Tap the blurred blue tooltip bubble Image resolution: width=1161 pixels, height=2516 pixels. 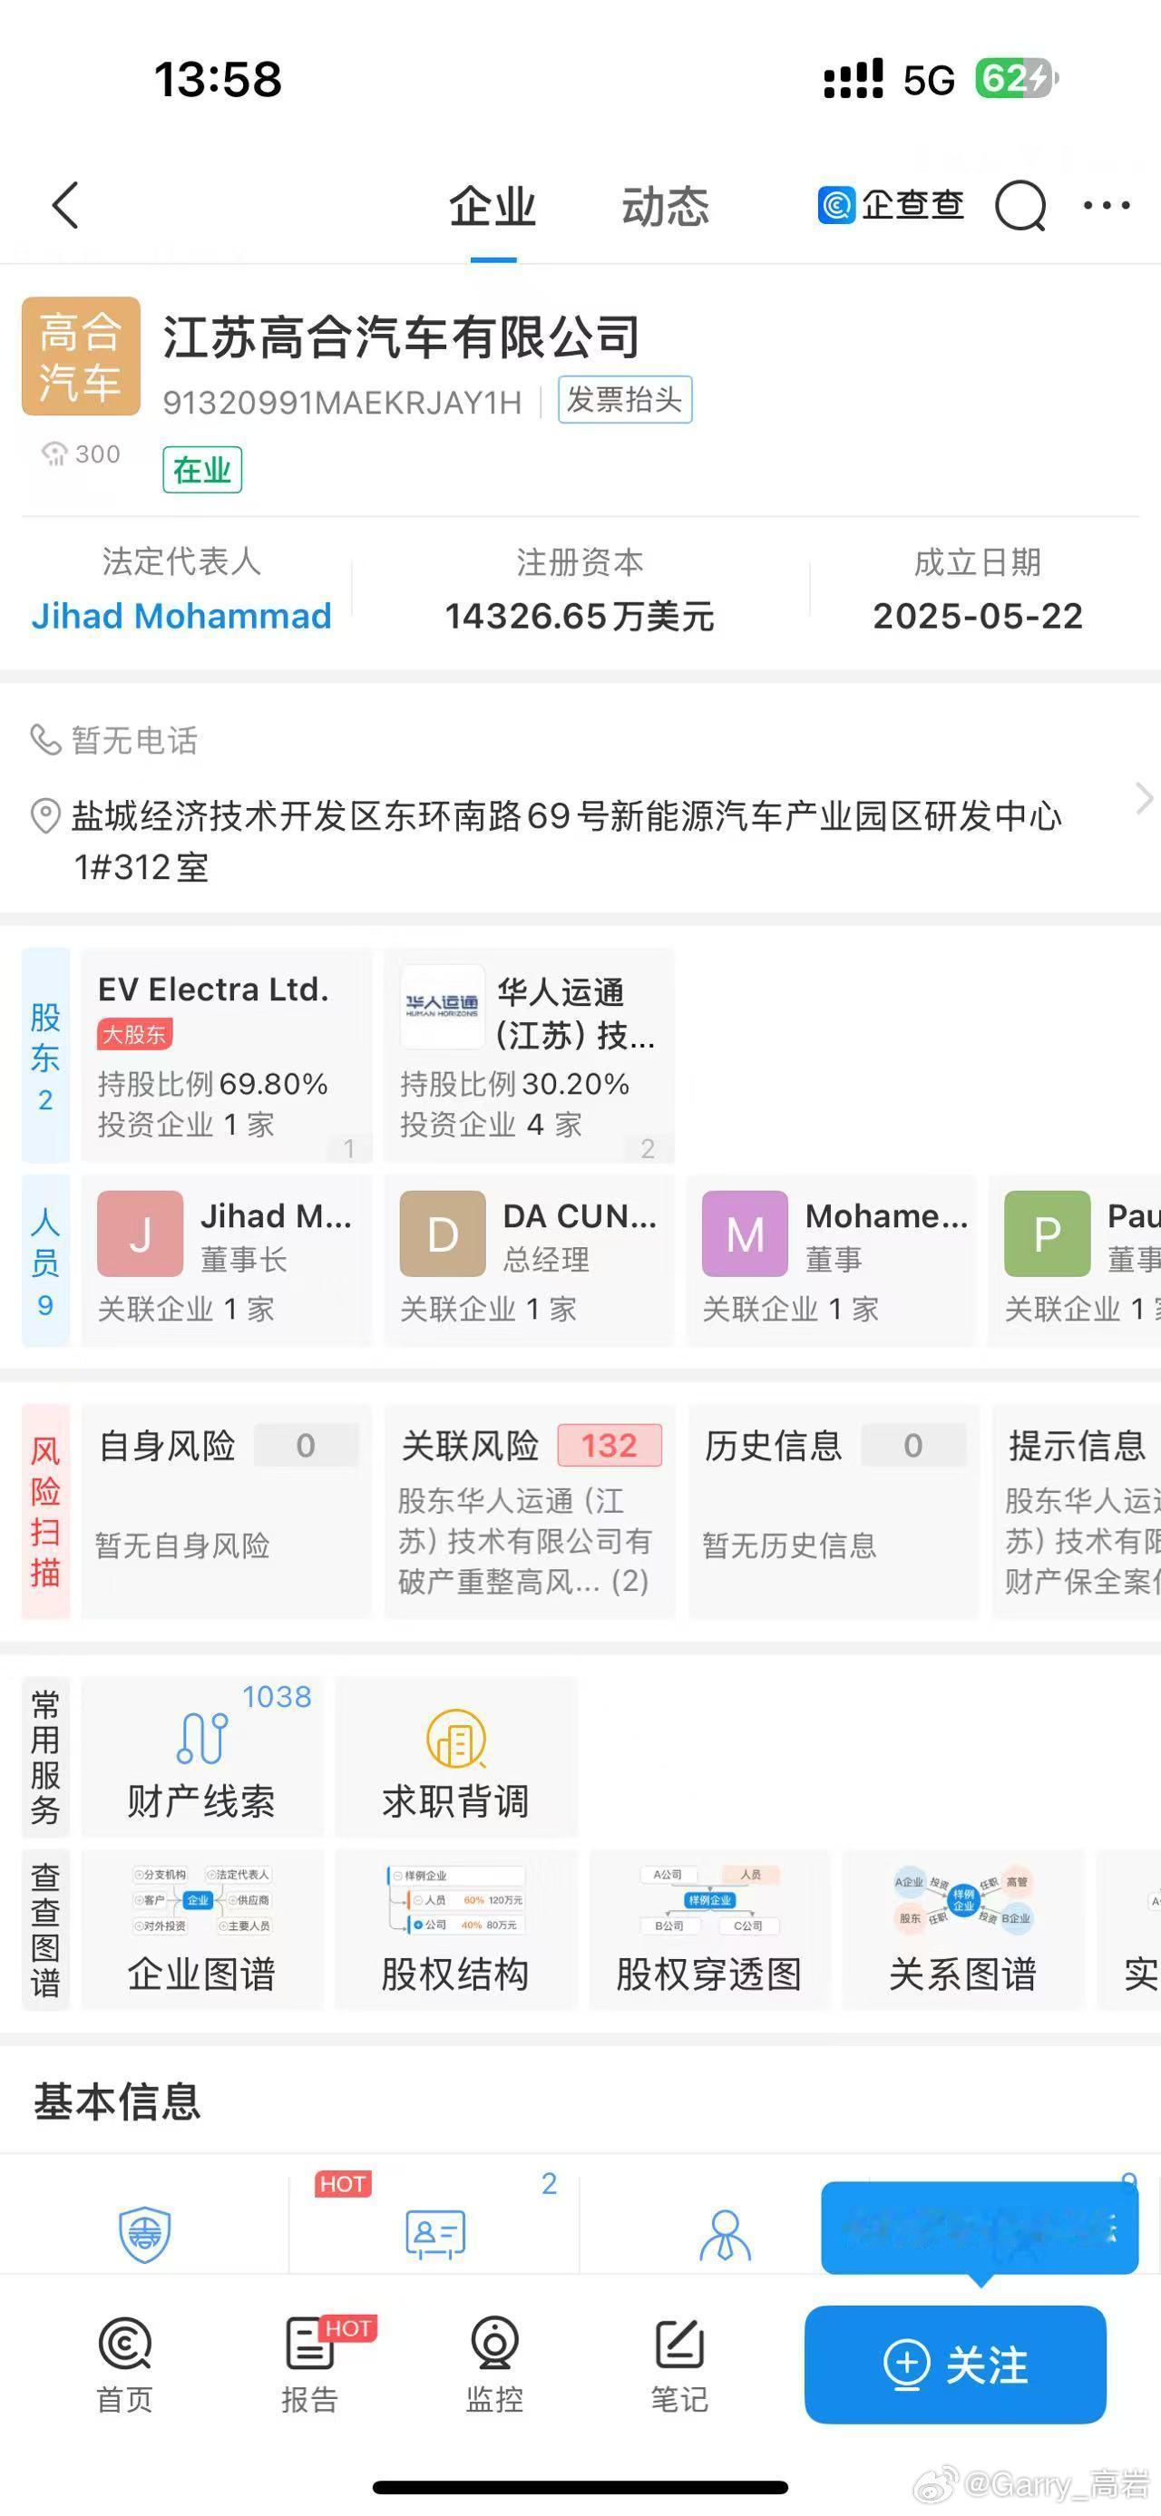point(980,2227)
